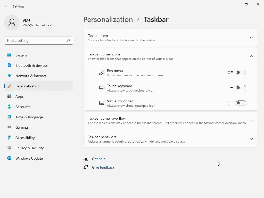This screenshot has height=198, width=264.
Task: Click the Accounts person icon
Action: [9, 107]
